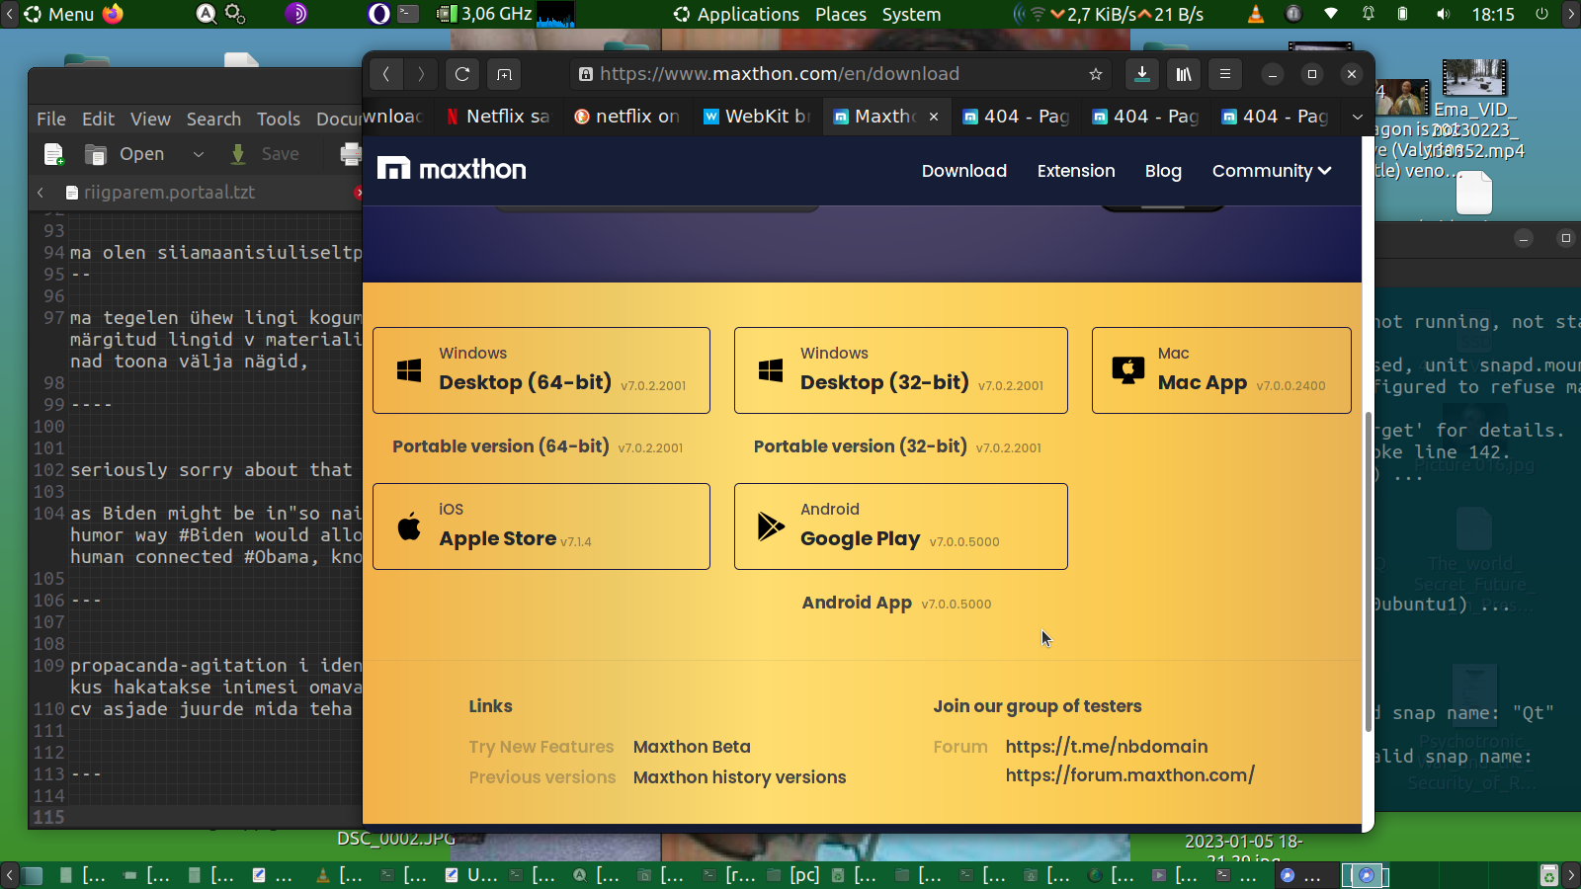The width and height of the screenshot is (1581, 889).
Task: Click the show desktop button in the bottom panel
Action: 33,875
